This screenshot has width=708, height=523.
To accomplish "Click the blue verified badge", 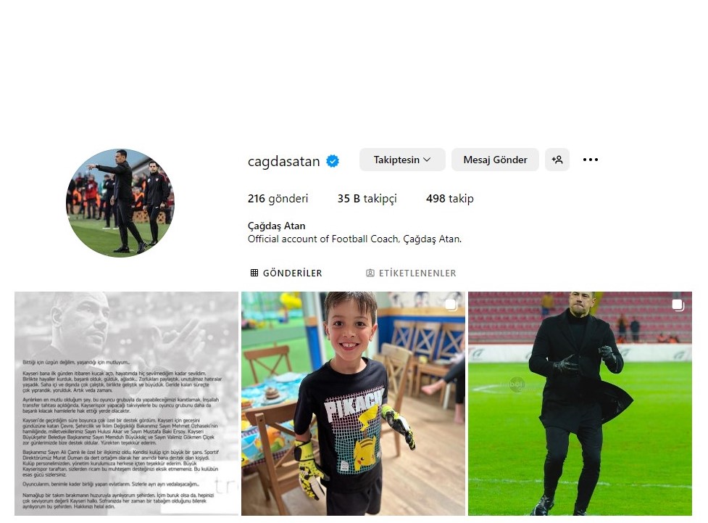I will (x=333, y=161).
